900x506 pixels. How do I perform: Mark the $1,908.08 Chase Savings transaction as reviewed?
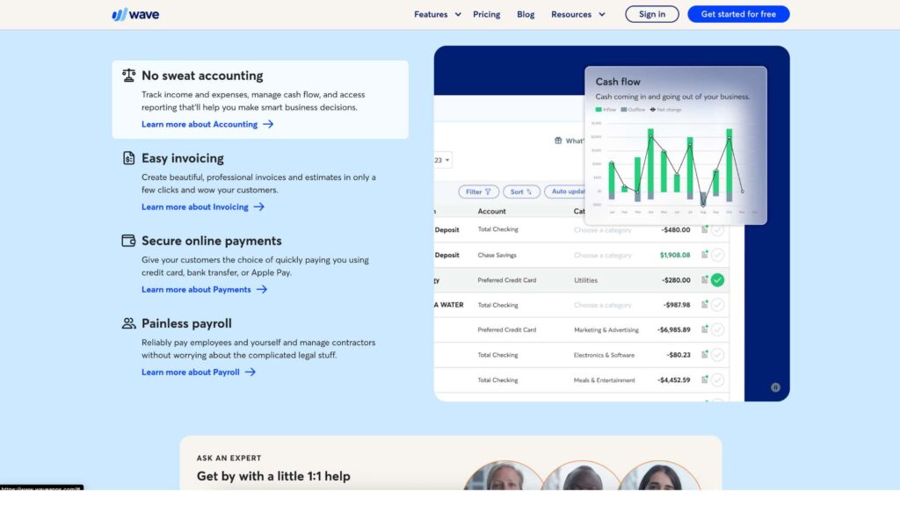click(718, 255)
